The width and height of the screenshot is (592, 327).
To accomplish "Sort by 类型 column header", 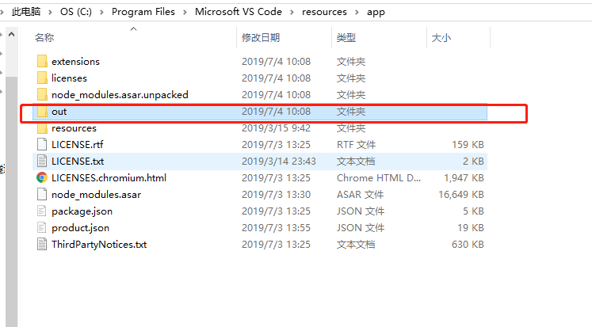I will [x=346, y=37].
